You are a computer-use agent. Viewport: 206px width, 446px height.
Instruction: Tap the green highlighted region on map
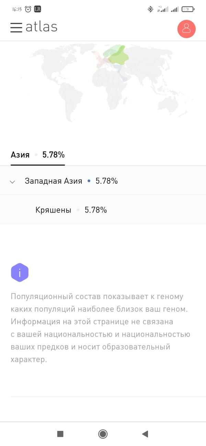(x=116, y=55)
